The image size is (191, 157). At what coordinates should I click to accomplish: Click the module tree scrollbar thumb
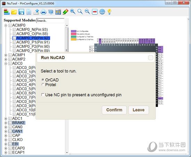[67, 40]
